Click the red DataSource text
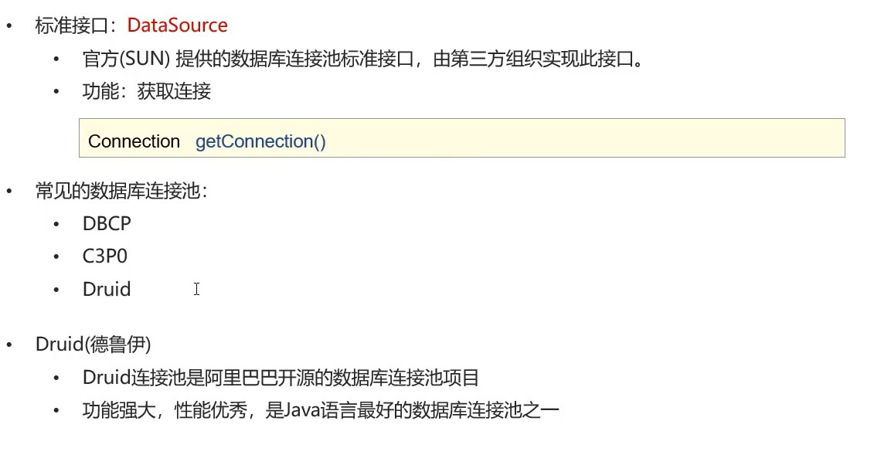The image size is (874, 465). coord(177,25)
